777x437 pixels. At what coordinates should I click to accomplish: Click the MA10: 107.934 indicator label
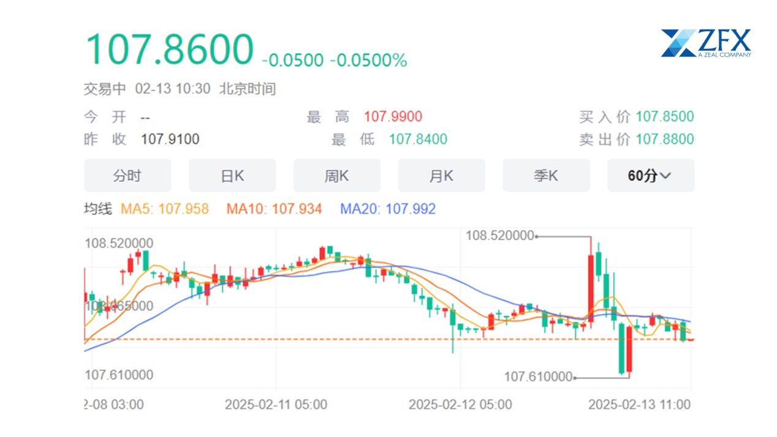pyautogui.click(x=274, y=209)
